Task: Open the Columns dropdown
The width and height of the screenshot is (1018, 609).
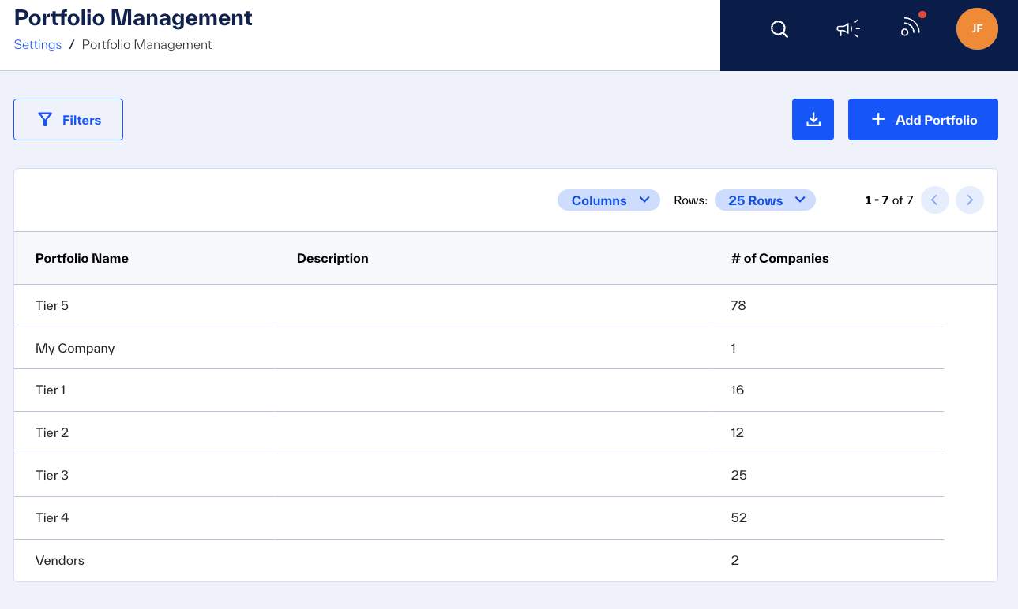Action: pyautogui.click(x=609, y=200)
